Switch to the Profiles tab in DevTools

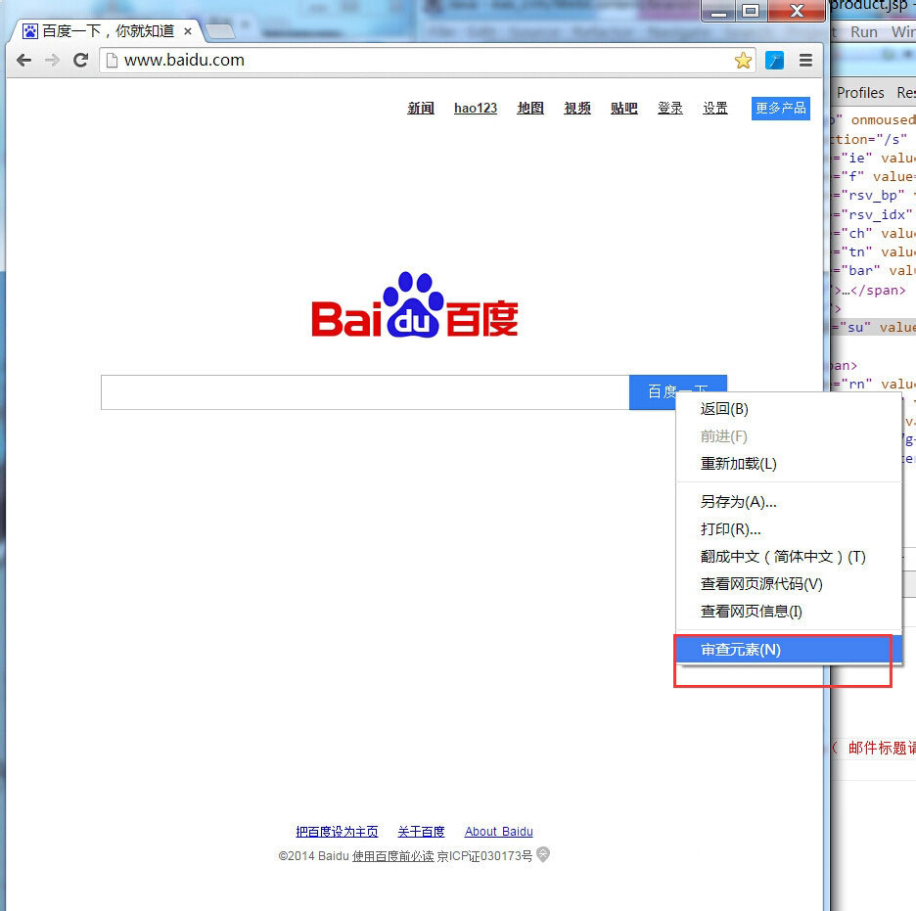[x=860, y=93]
